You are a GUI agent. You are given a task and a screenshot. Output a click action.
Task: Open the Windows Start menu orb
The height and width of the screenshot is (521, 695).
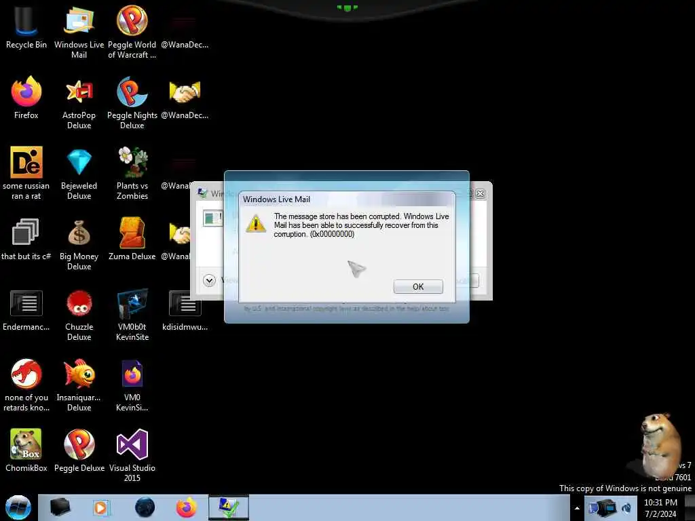point(18,507)
